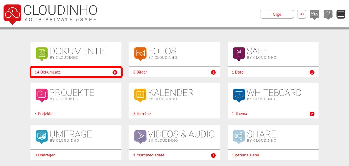Click the red badge 2 on Whiteboard
This screenshot has height=166, width=349.
point(312,114)
